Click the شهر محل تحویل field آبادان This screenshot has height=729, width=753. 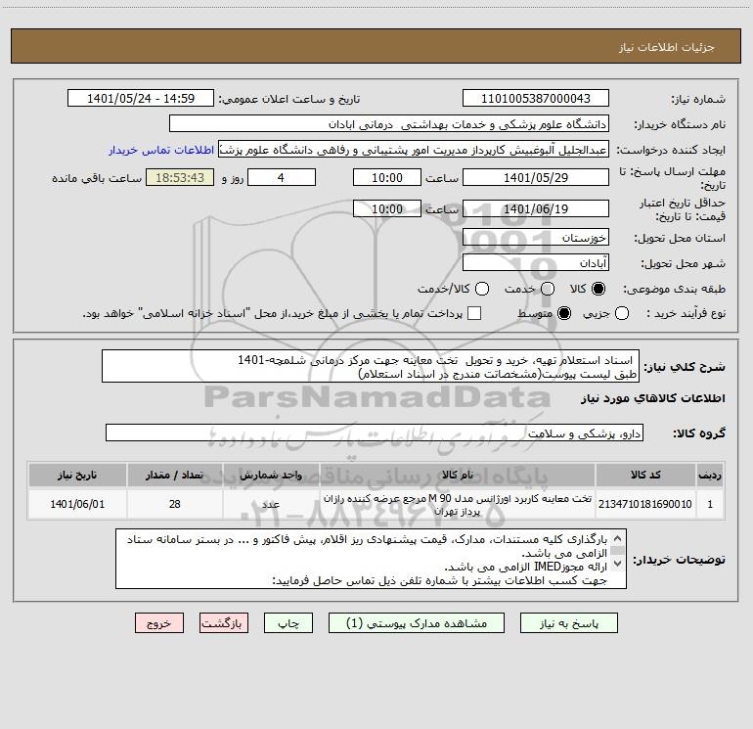536,263
